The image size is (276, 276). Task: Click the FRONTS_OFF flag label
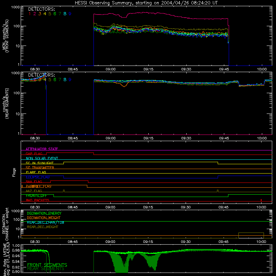pyautogui.click(x=36, y=196)
